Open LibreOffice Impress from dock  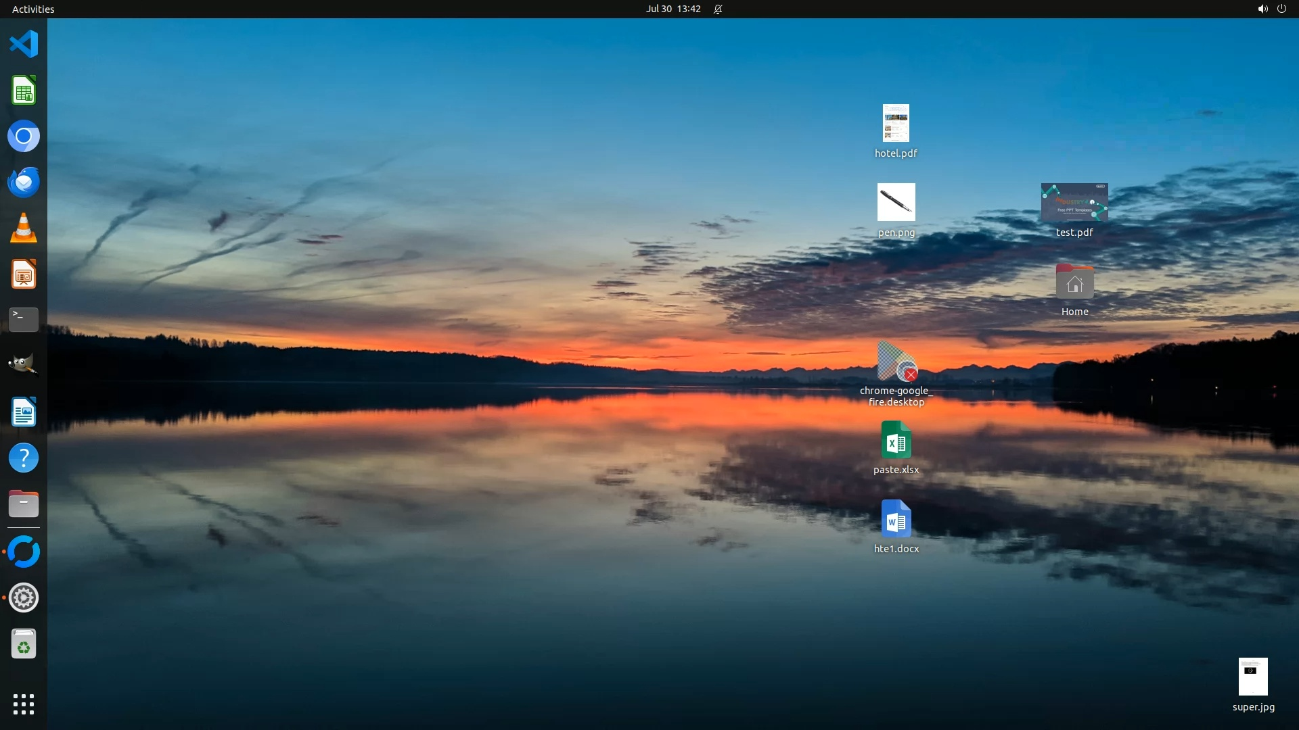click(x=24, y=274)
